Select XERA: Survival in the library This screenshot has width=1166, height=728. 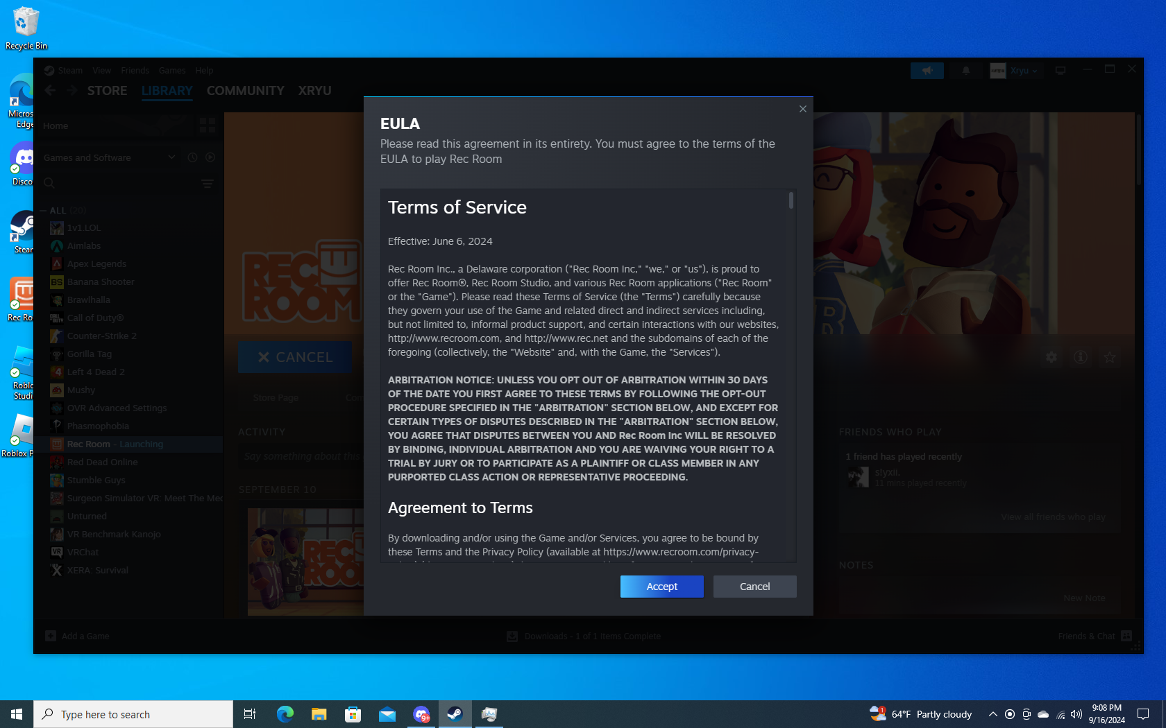(98, 571)
